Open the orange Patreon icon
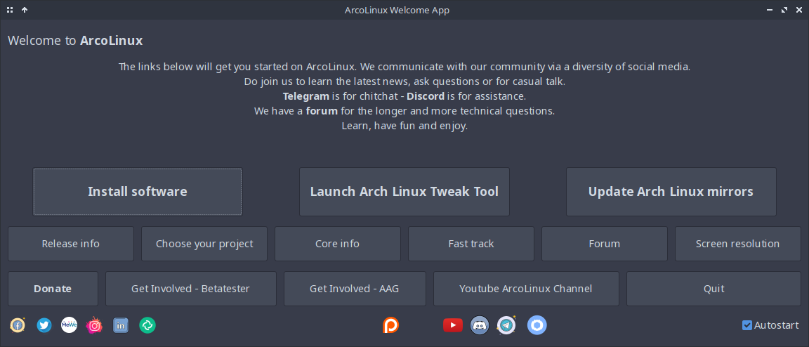The height and width of the screenshot is (347, 809). point(390,325)
